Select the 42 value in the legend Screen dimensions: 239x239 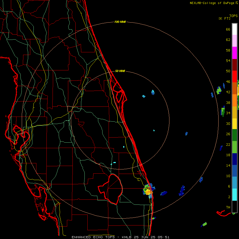(x=228, y=92)
